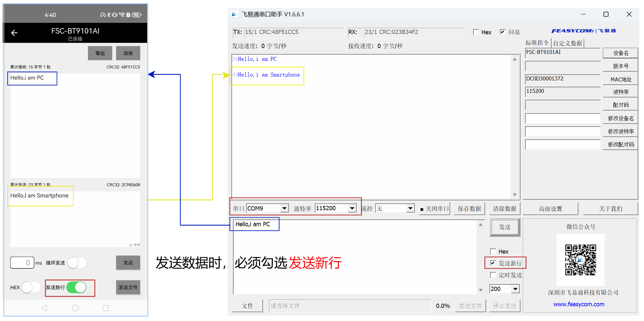The width and height of the screenshot is (644, 321).
Task: Click the serial assistant app icon in title bar
Action: pyautogui.click(x=234, y=14)
